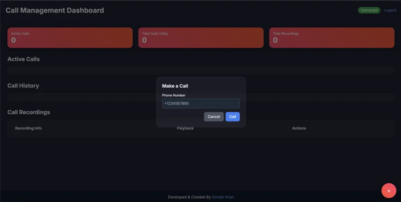Image resolution: width=401 pixels, height=202 pixels.
Task: Click the Call History section heading
Action: [23, 86]
